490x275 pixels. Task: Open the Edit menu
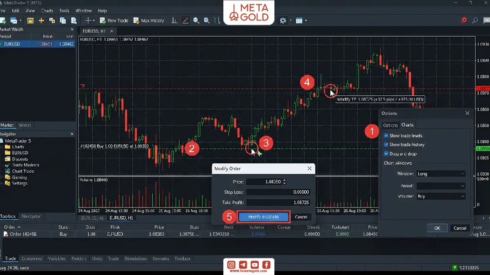click(x=16, y=11)
